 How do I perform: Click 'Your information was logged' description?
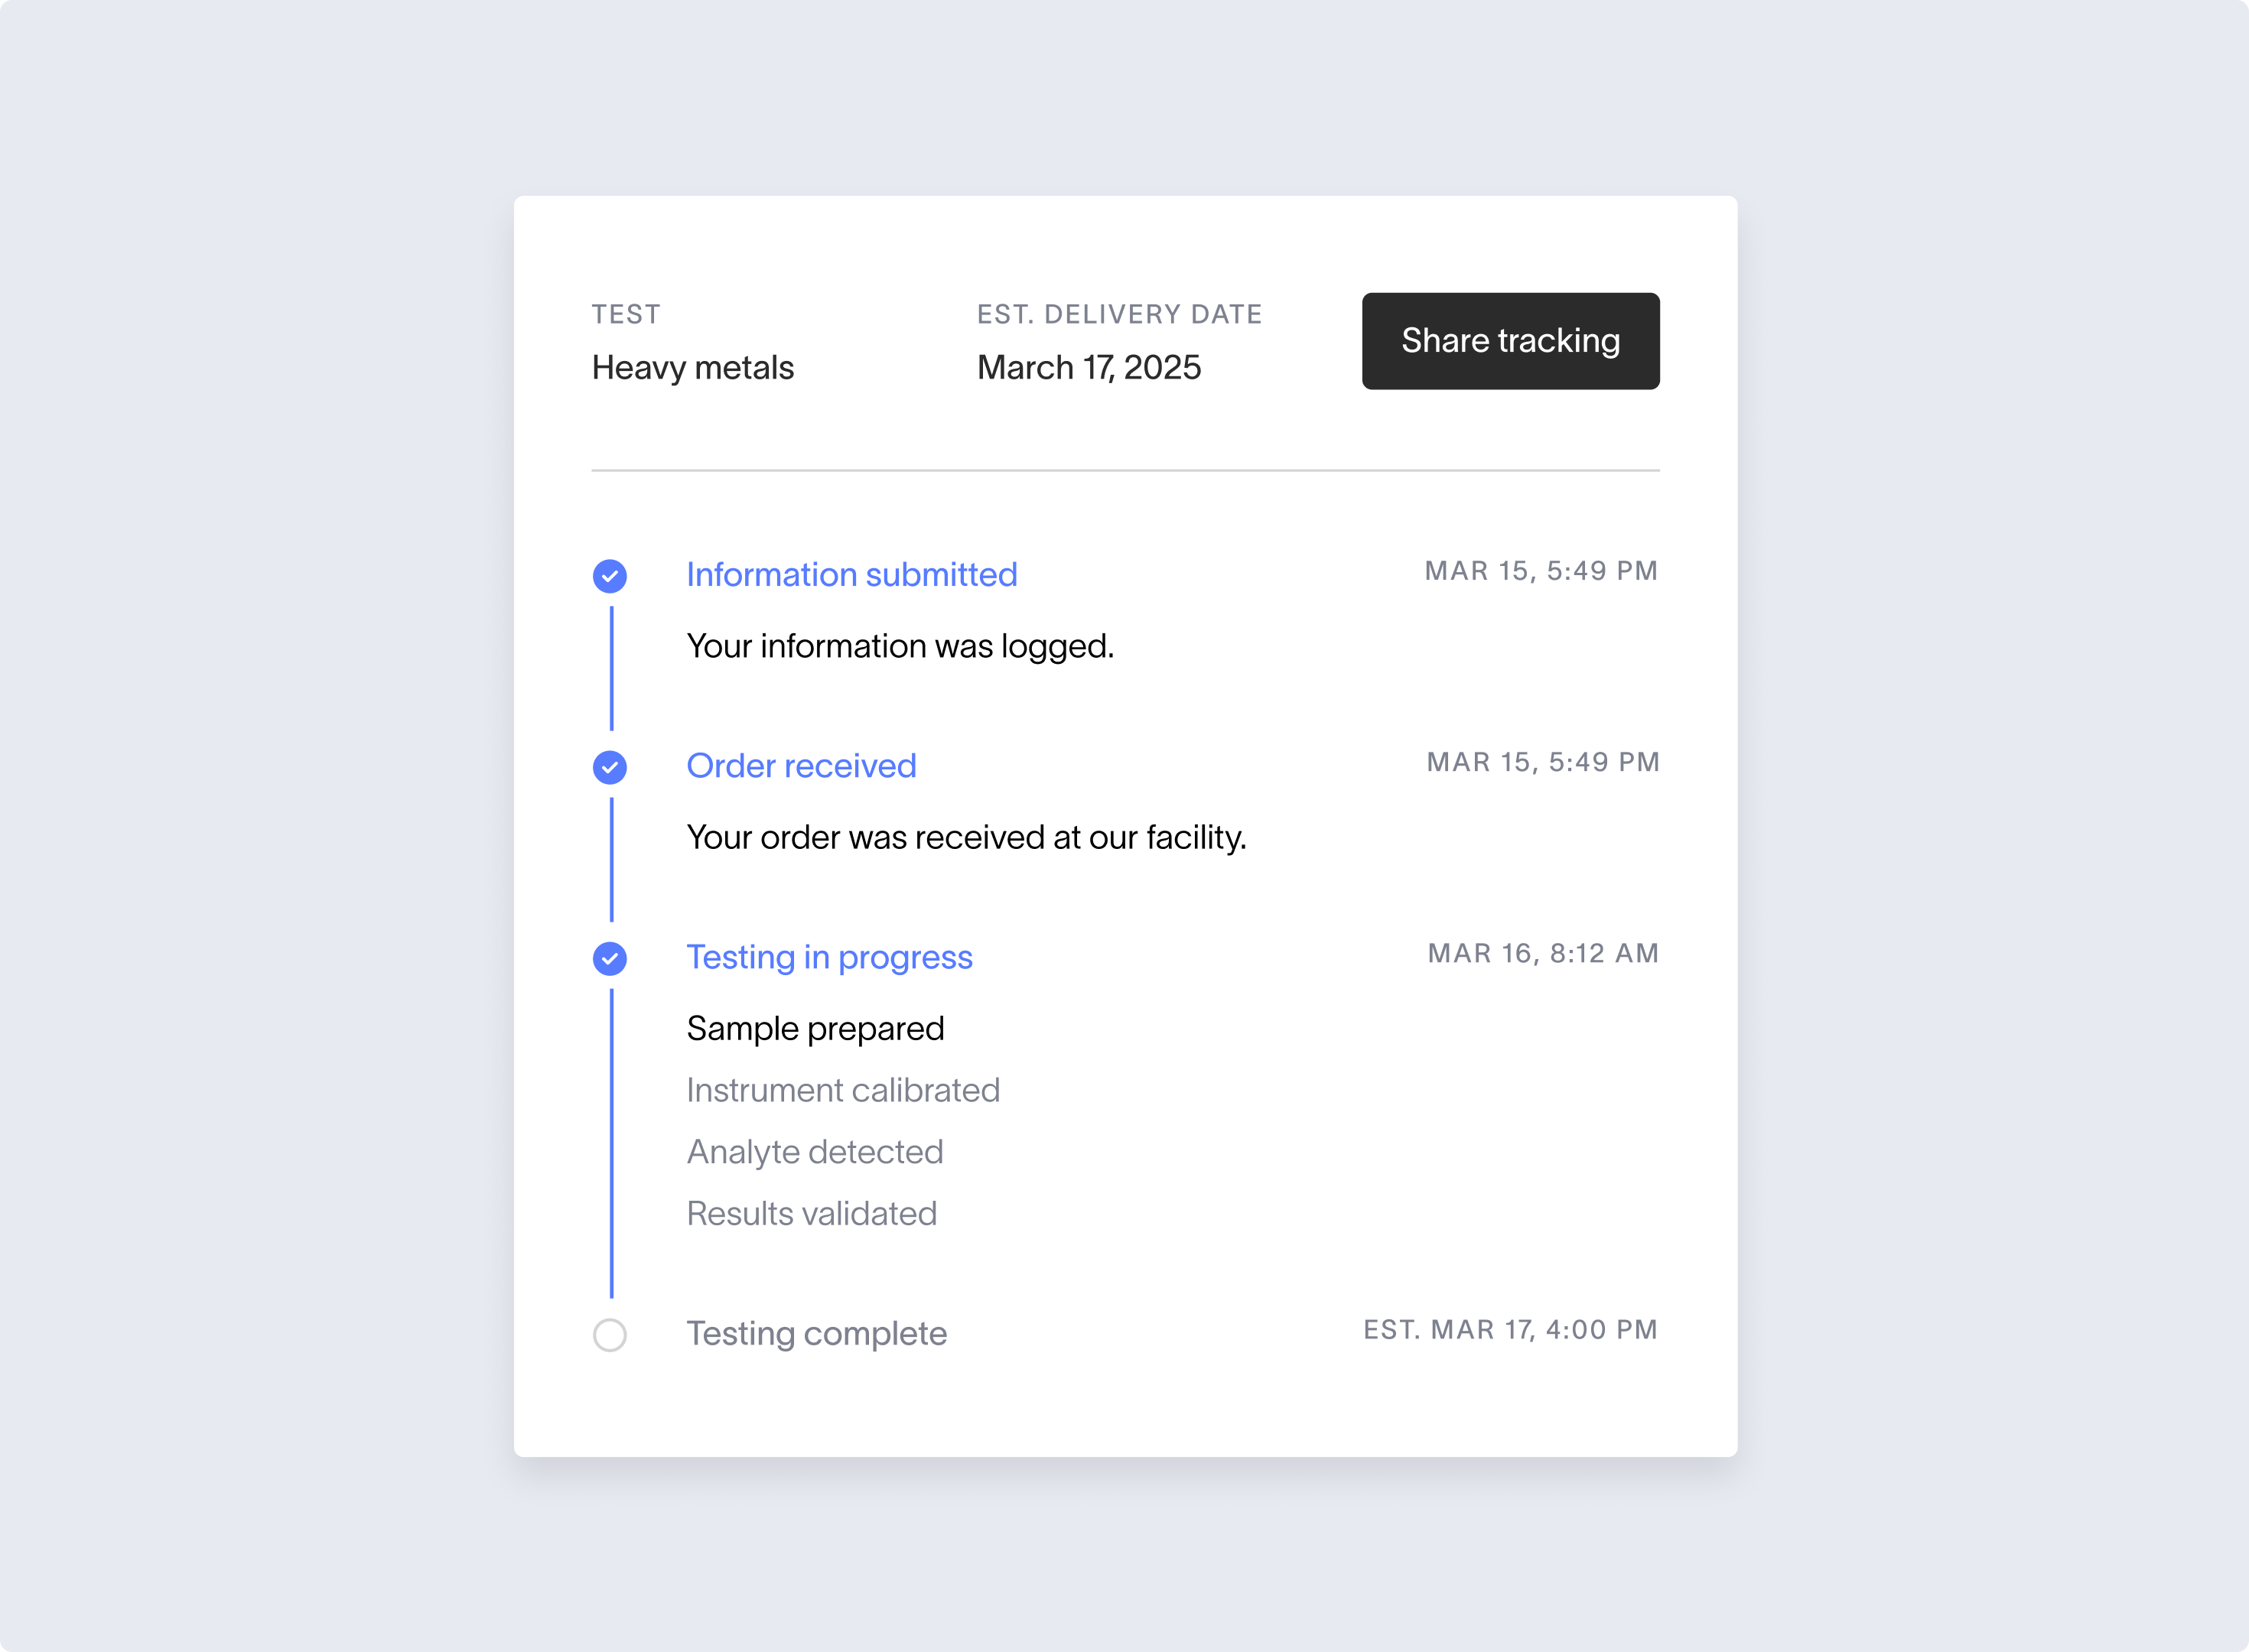coord(900,647)
